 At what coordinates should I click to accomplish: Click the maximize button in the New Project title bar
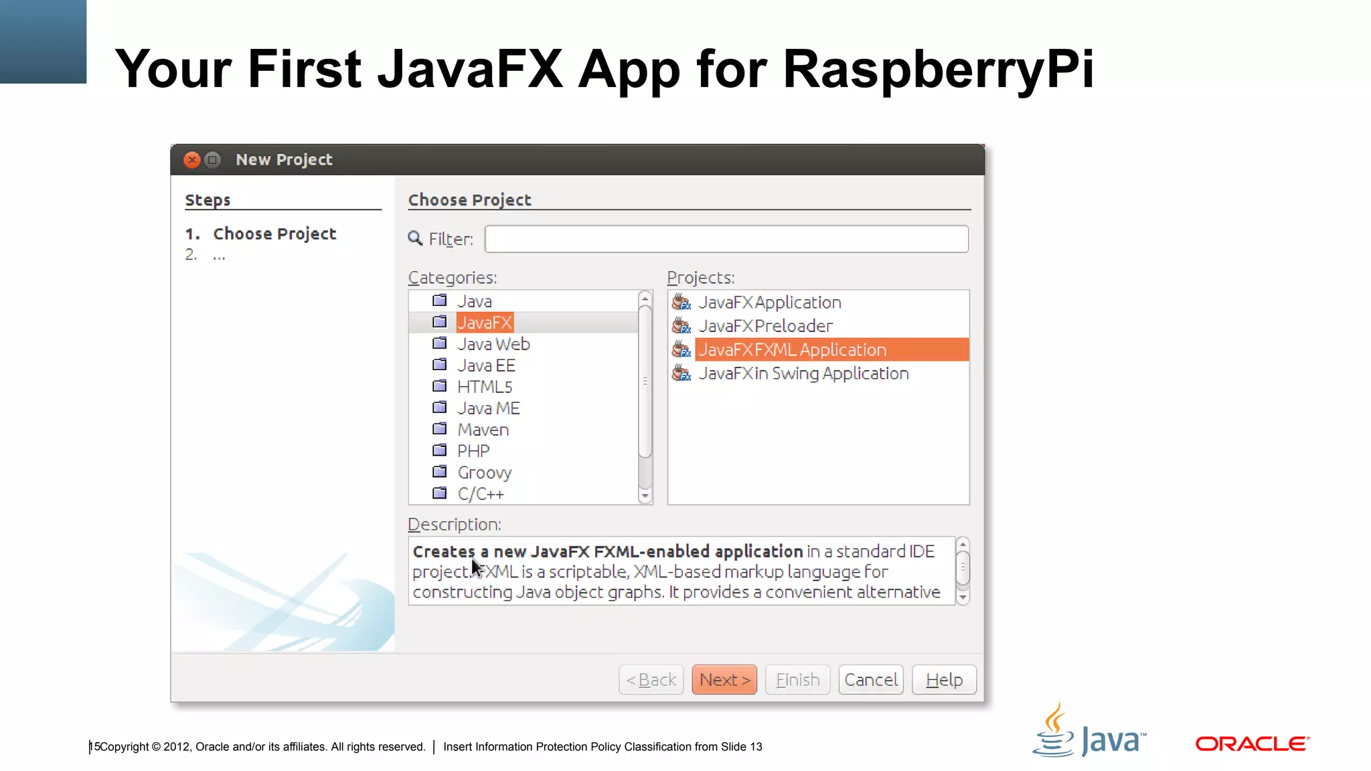click(213, 160)
